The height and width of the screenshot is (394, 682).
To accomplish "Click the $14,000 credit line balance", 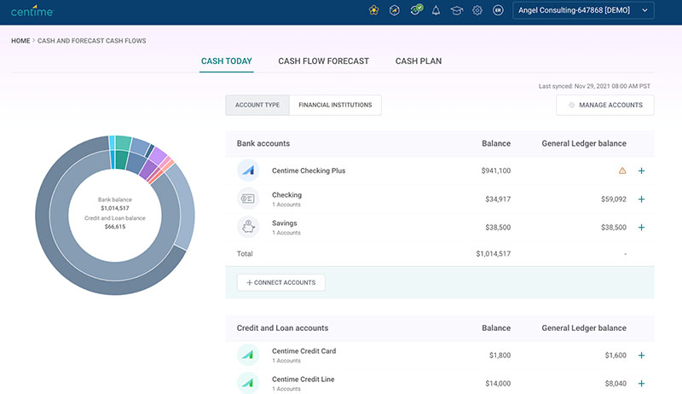I will [498, 384].
